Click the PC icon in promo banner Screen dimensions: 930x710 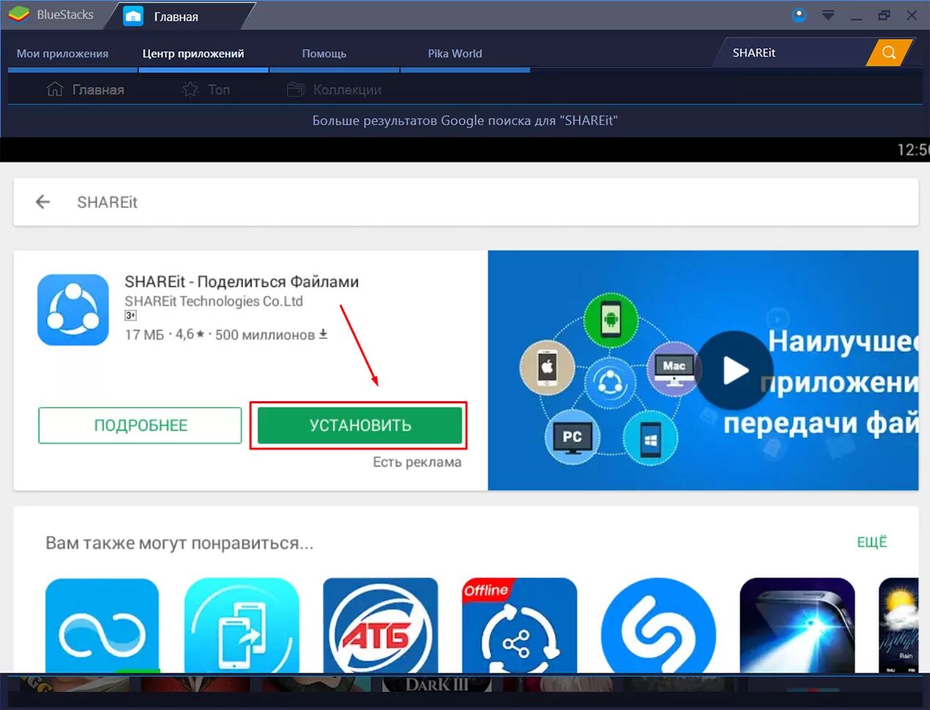(572, 437)
